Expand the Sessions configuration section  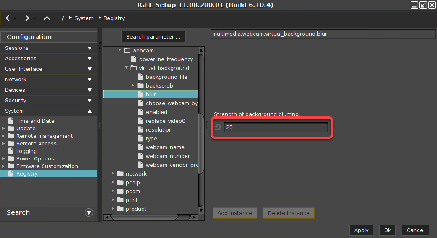click(90, 48)
